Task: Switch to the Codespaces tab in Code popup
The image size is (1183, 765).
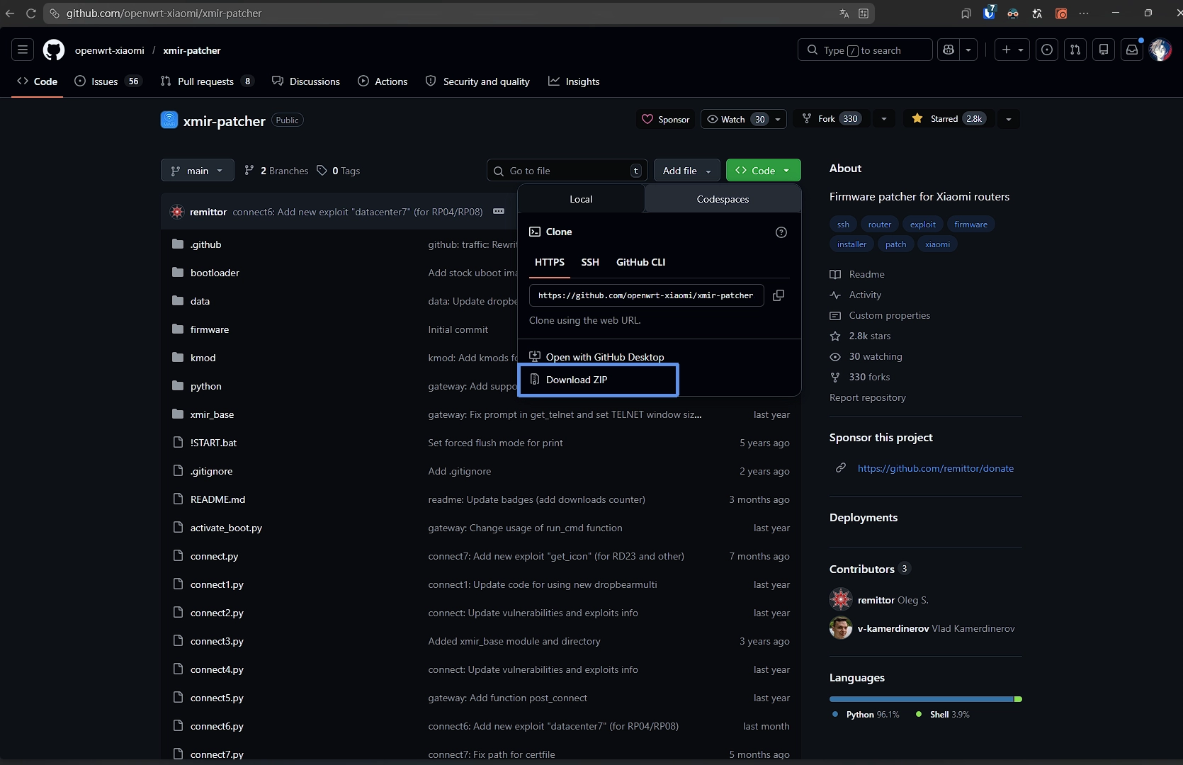Action: click(x=723, y=199)
